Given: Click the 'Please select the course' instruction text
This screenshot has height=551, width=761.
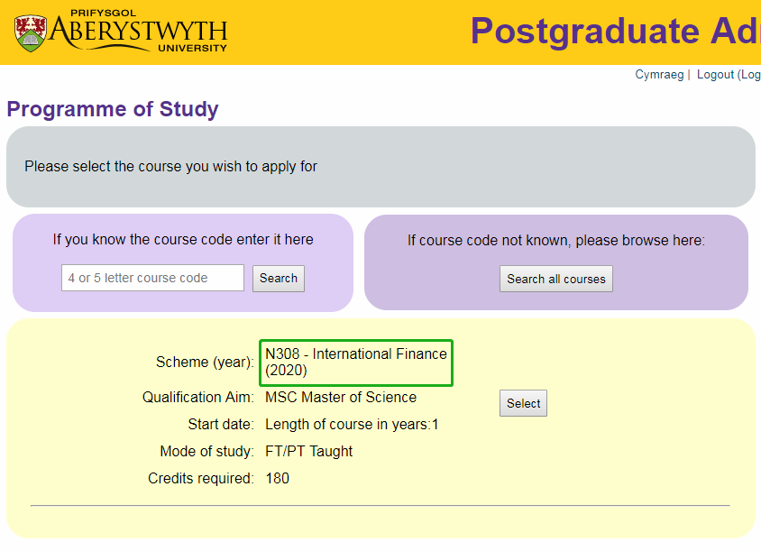Looking at the screenshot, I should point(170,167).
